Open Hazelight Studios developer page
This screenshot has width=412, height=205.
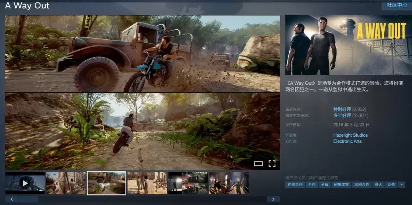[x=350, y=135]
